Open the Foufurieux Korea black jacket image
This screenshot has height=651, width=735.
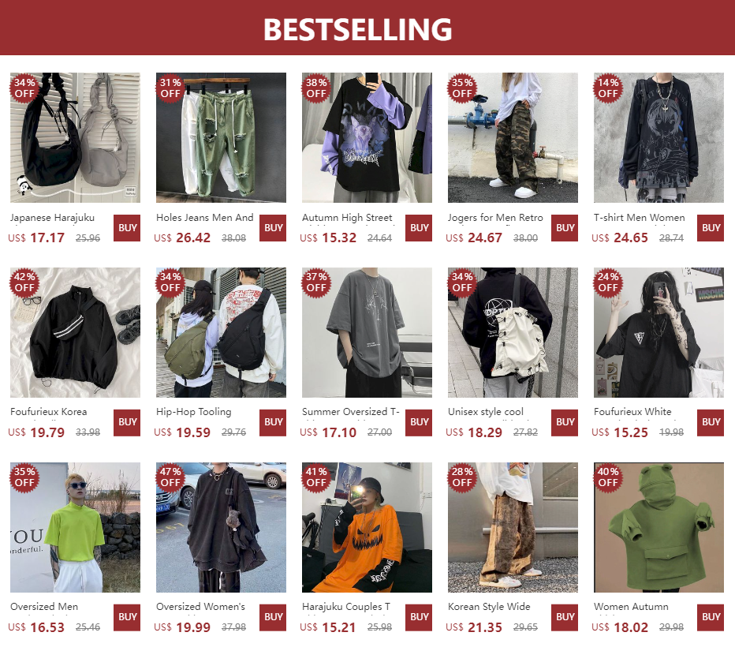pos(75,332)
